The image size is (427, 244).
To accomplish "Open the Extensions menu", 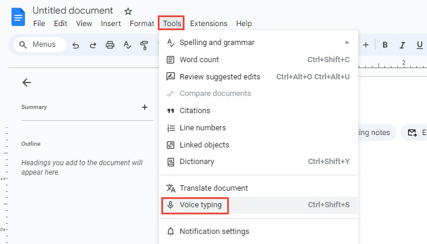I will click(208, 24).
